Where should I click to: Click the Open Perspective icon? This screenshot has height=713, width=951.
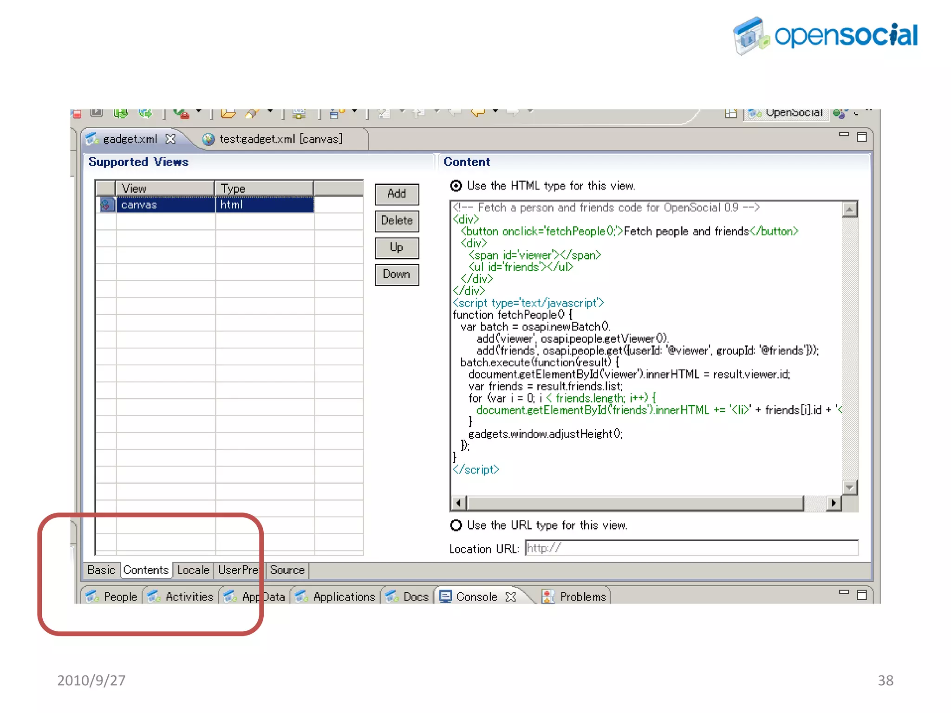click(730, 113)
